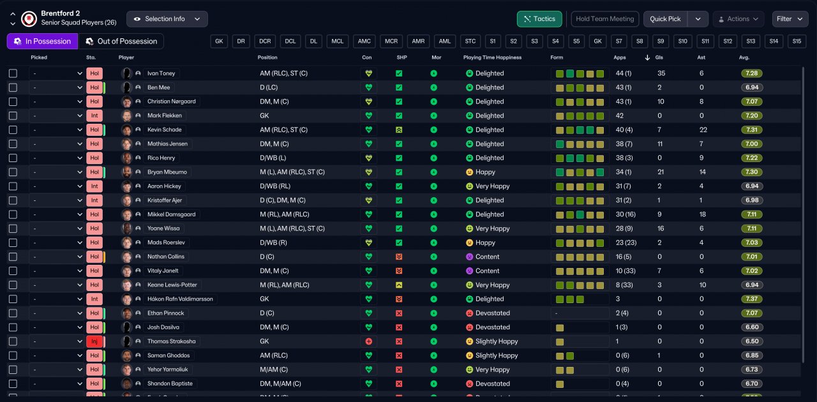The width and height of the screenshot is (817, 402).
Task: Sort by the Gls column header
Action: click(660, 57)
